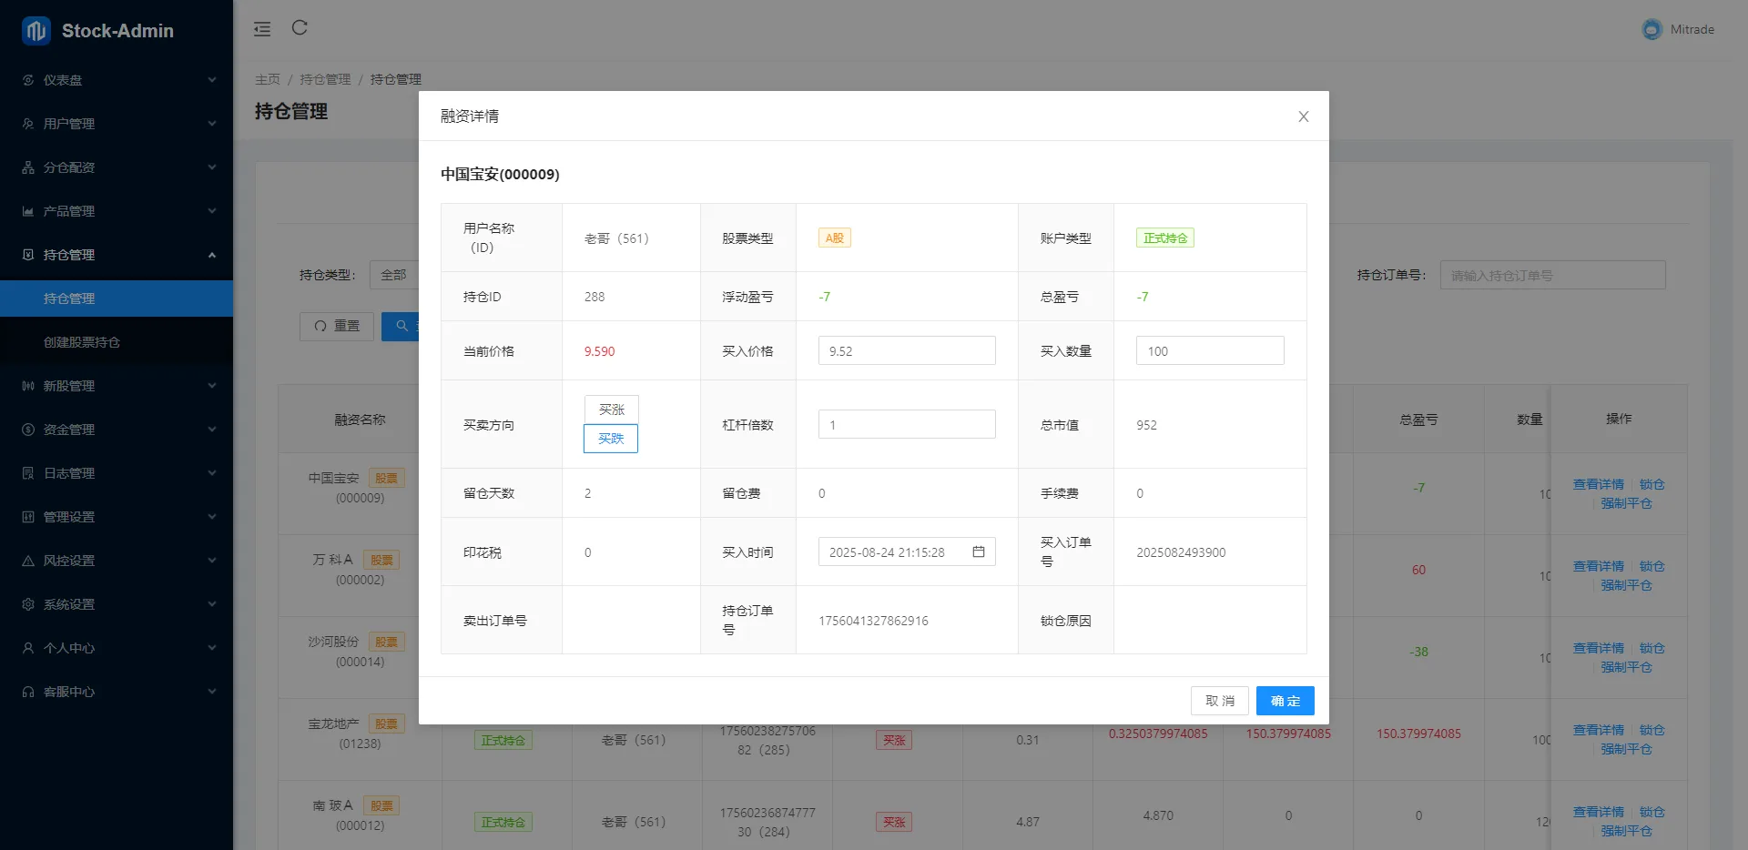1748x850 pixels.
Task: Select 买跌 direction option
Action: (611, 439)
